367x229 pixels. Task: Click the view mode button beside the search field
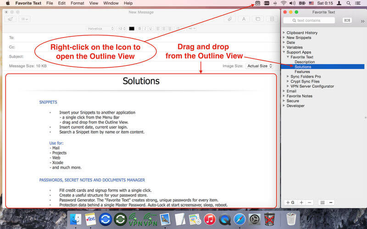(347, 21)
